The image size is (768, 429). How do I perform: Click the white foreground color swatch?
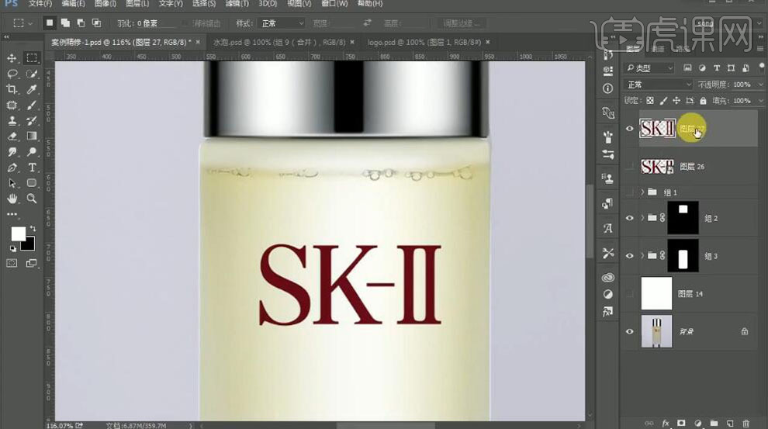point(18,234)
